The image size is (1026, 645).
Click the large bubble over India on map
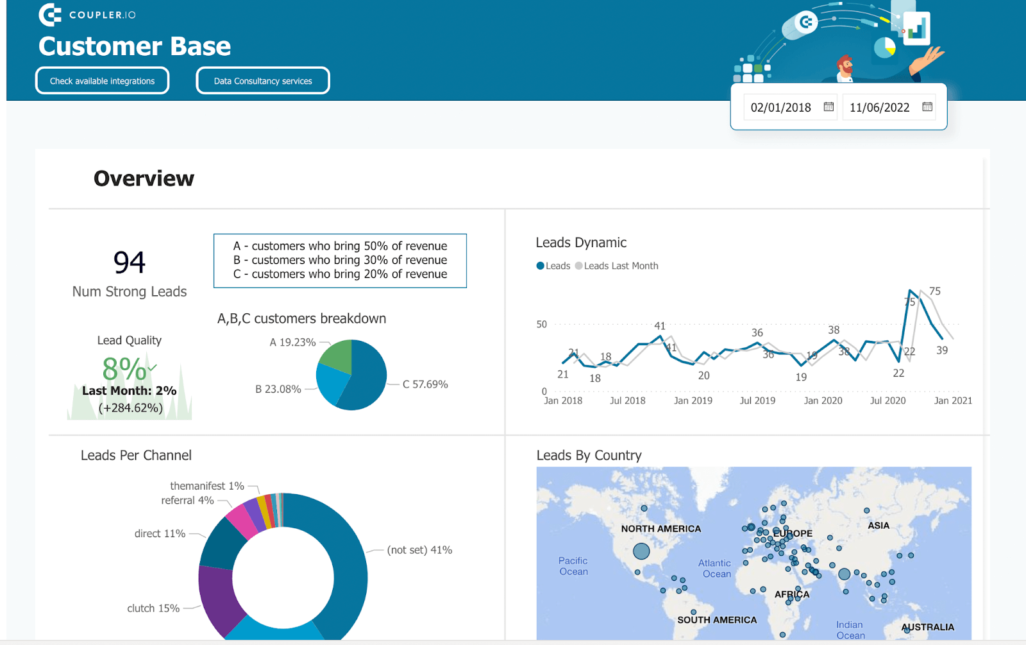pyautogui.click(x=845, y=574)
